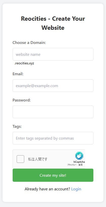Click the hCaptcha hand logo icon

(x=79, y=156)
